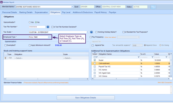This screenshot has height=104, width=173.
Task: Click filter icon in Obligation Name column
Action: (139, 57)
